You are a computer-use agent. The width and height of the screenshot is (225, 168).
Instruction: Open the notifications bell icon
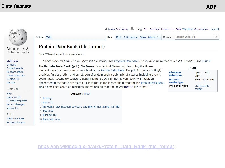(x=132, y=29)
